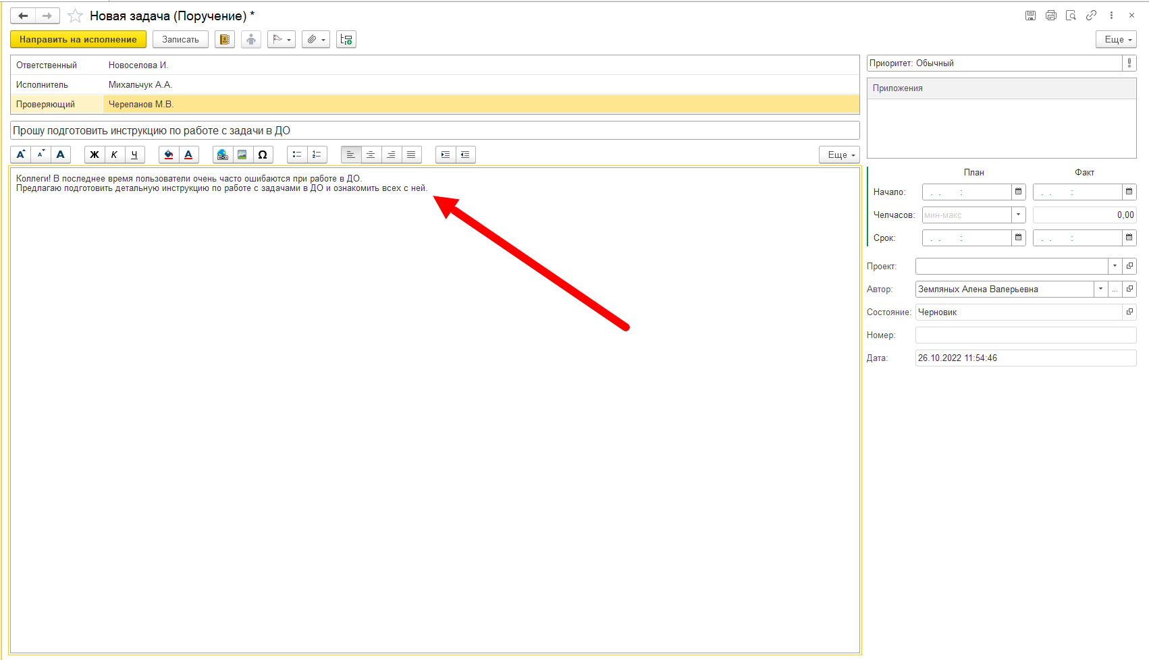Viewport: 1149px width, 660px height.
Task: Click Направить на исполнение button
Action: click(78, 40)
